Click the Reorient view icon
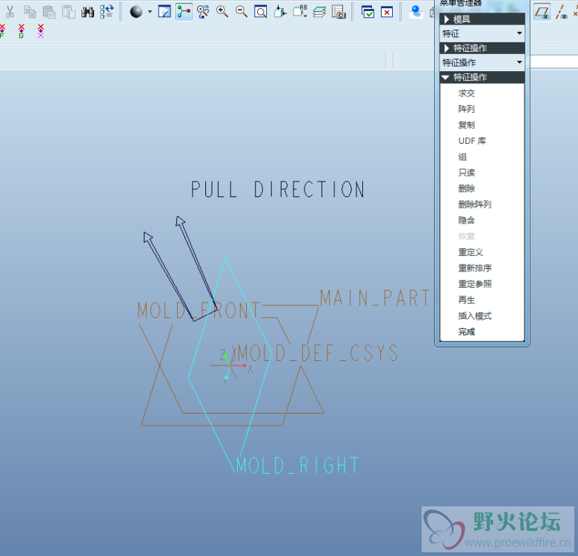This screenshot has height=556, width=578. tap(280, 12)
